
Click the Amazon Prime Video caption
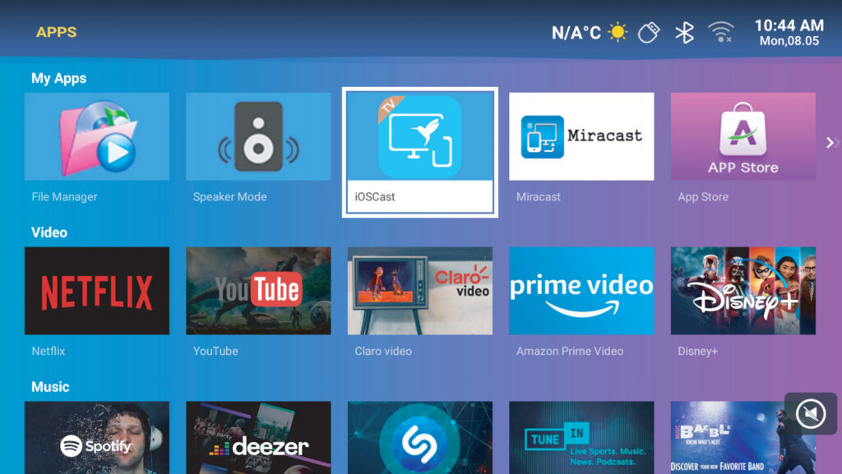[x=570, y=352]
